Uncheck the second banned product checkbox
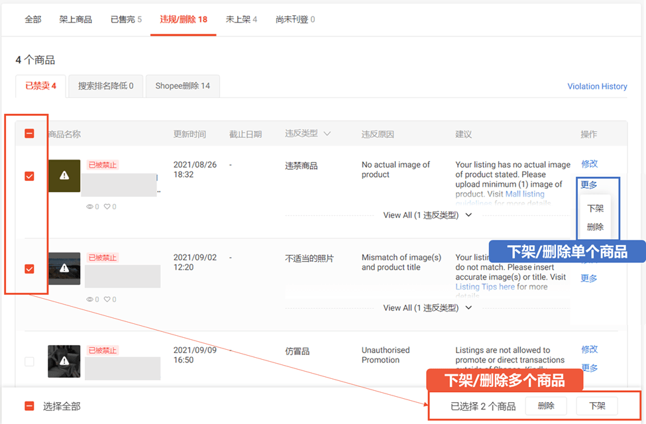Screen dimensions: 646x424 click(x=29, y=269)
